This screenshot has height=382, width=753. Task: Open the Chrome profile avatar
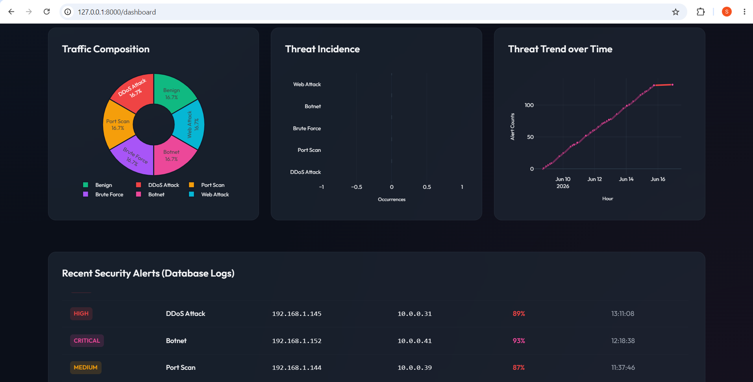tap(727, 12)
